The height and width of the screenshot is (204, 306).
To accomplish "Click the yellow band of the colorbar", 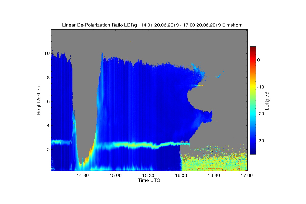I will tap(253, 87).
